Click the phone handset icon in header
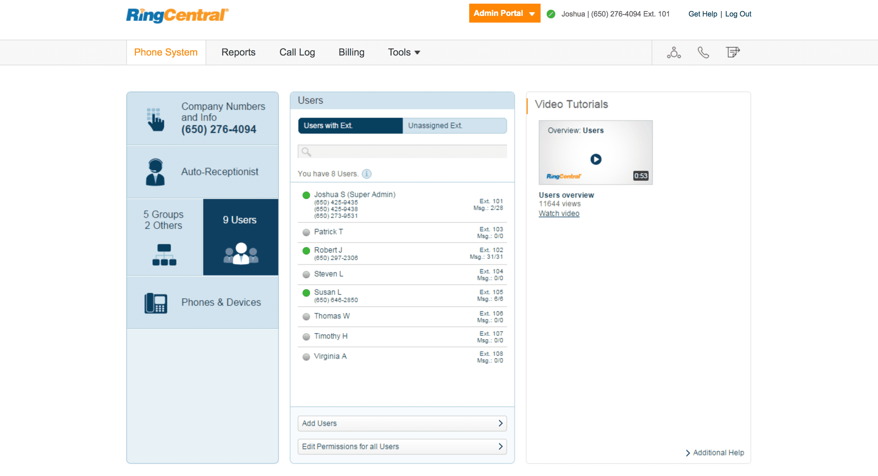 [703, 52]
